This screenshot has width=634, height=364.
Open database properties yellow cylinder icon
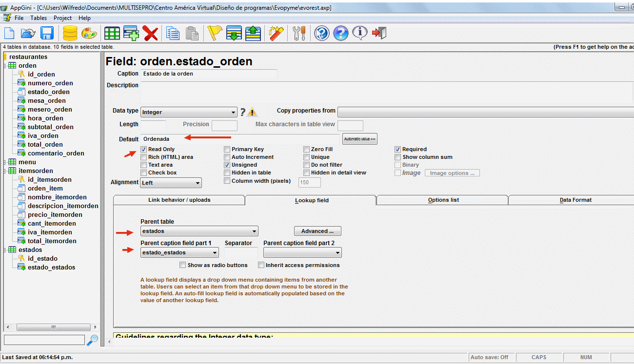click(70, 33)
